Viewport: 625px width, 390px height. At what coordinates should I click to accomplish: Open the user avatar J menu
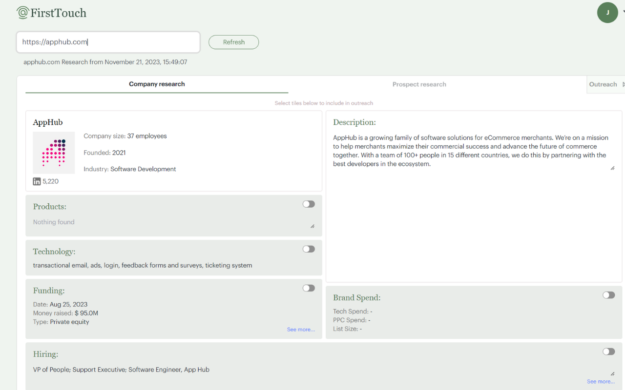(607, 13)
